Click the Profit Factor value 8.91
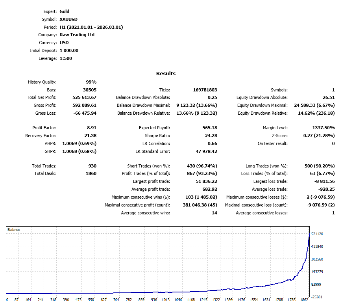The width and height of the screenshot is (342, 307). [92, 128]
